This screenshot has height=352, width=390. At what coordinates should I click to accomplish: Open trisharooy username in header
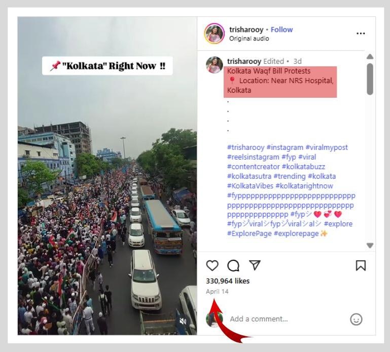tap(246, 29)
